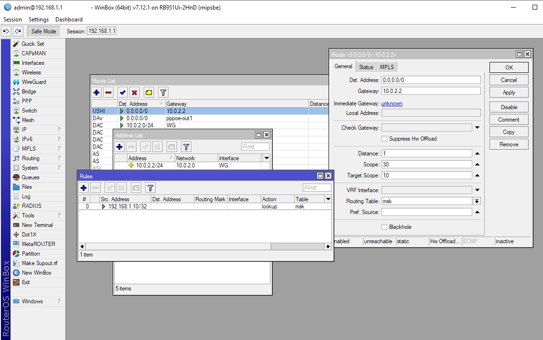The height and width of the screenshot is (340, 543).
Task: Click the Gateway input field
Action: 431,91
